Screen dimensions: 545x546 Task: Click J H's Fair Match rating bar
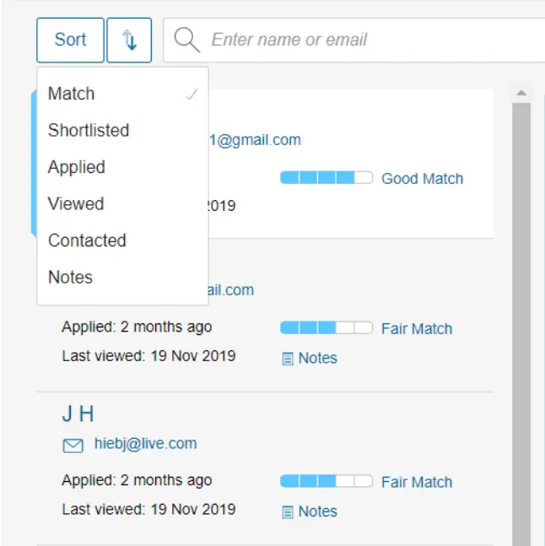tap(326, 481)
